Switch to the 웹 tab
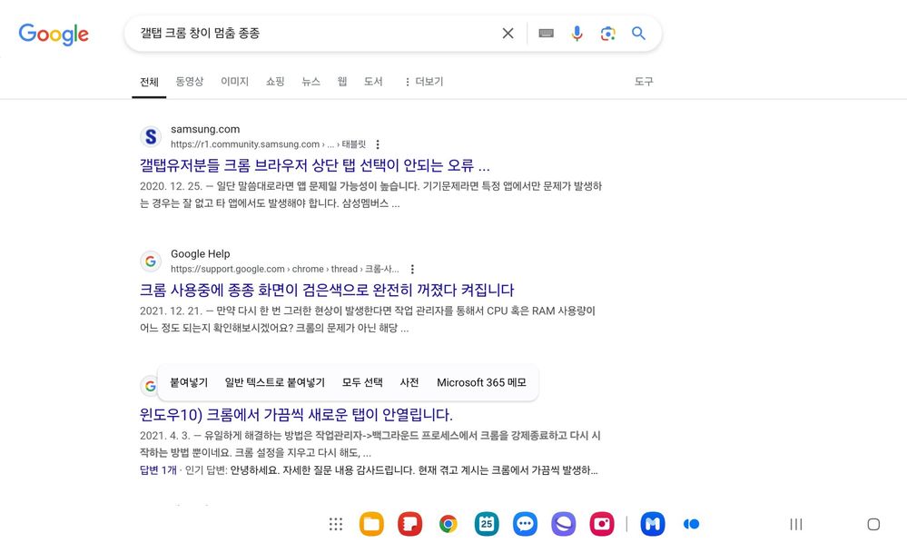Screen dimensions: 907x543 [342, 82]
